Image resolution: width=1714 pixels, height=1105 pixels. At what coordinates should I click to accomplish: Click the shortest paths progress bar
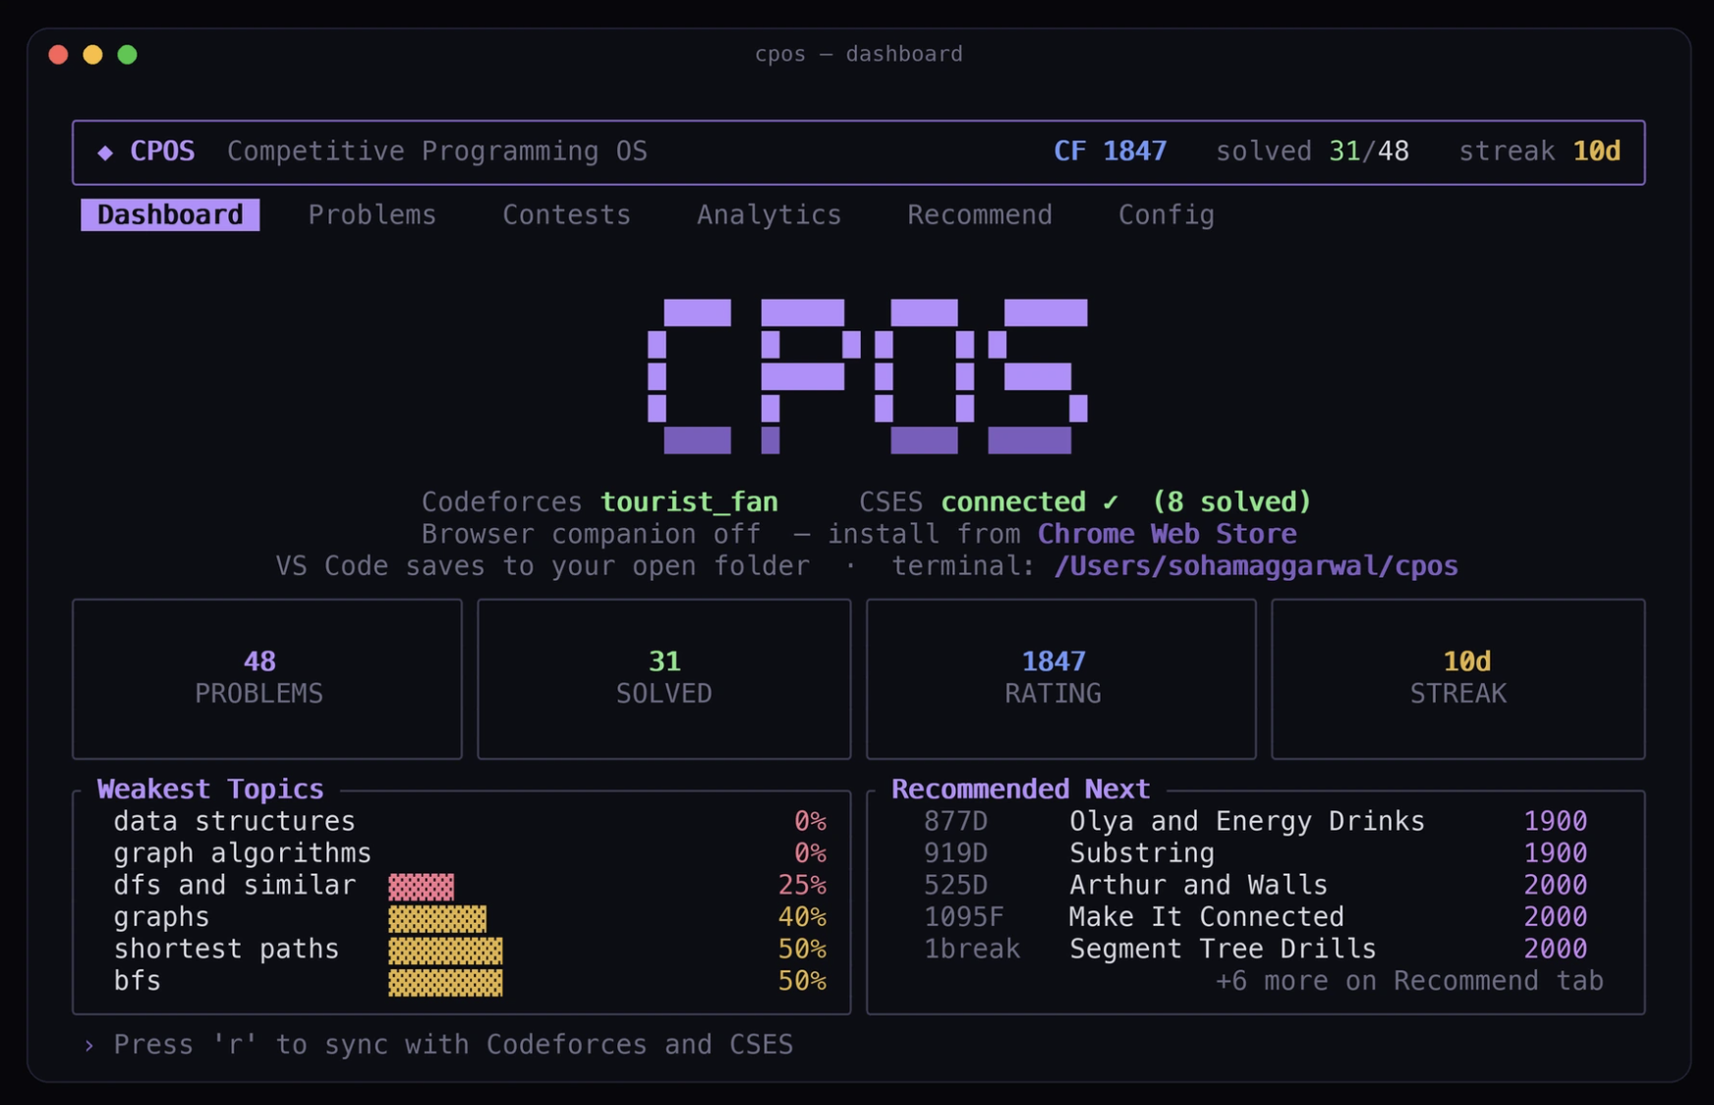pos(445,951)
